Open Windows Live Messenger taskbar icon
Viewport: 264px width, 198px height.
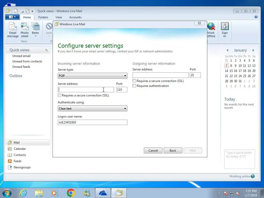tap(87, 193)
